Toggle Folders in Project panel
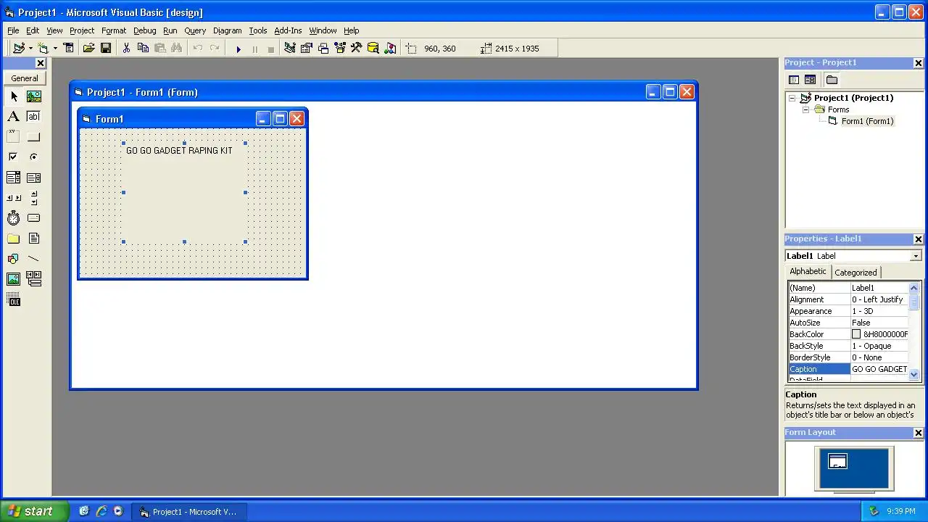The height and width of the screenshot is (522, 928). 832,80
